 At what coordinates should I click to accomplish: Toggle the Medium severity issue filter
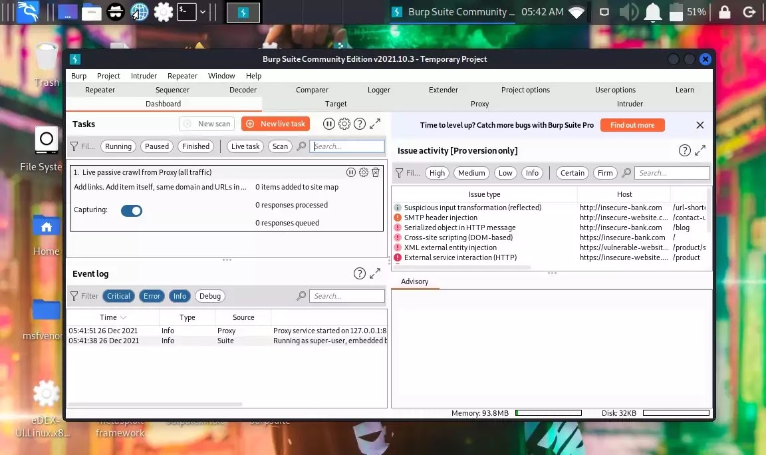click(x=471, y=173)
